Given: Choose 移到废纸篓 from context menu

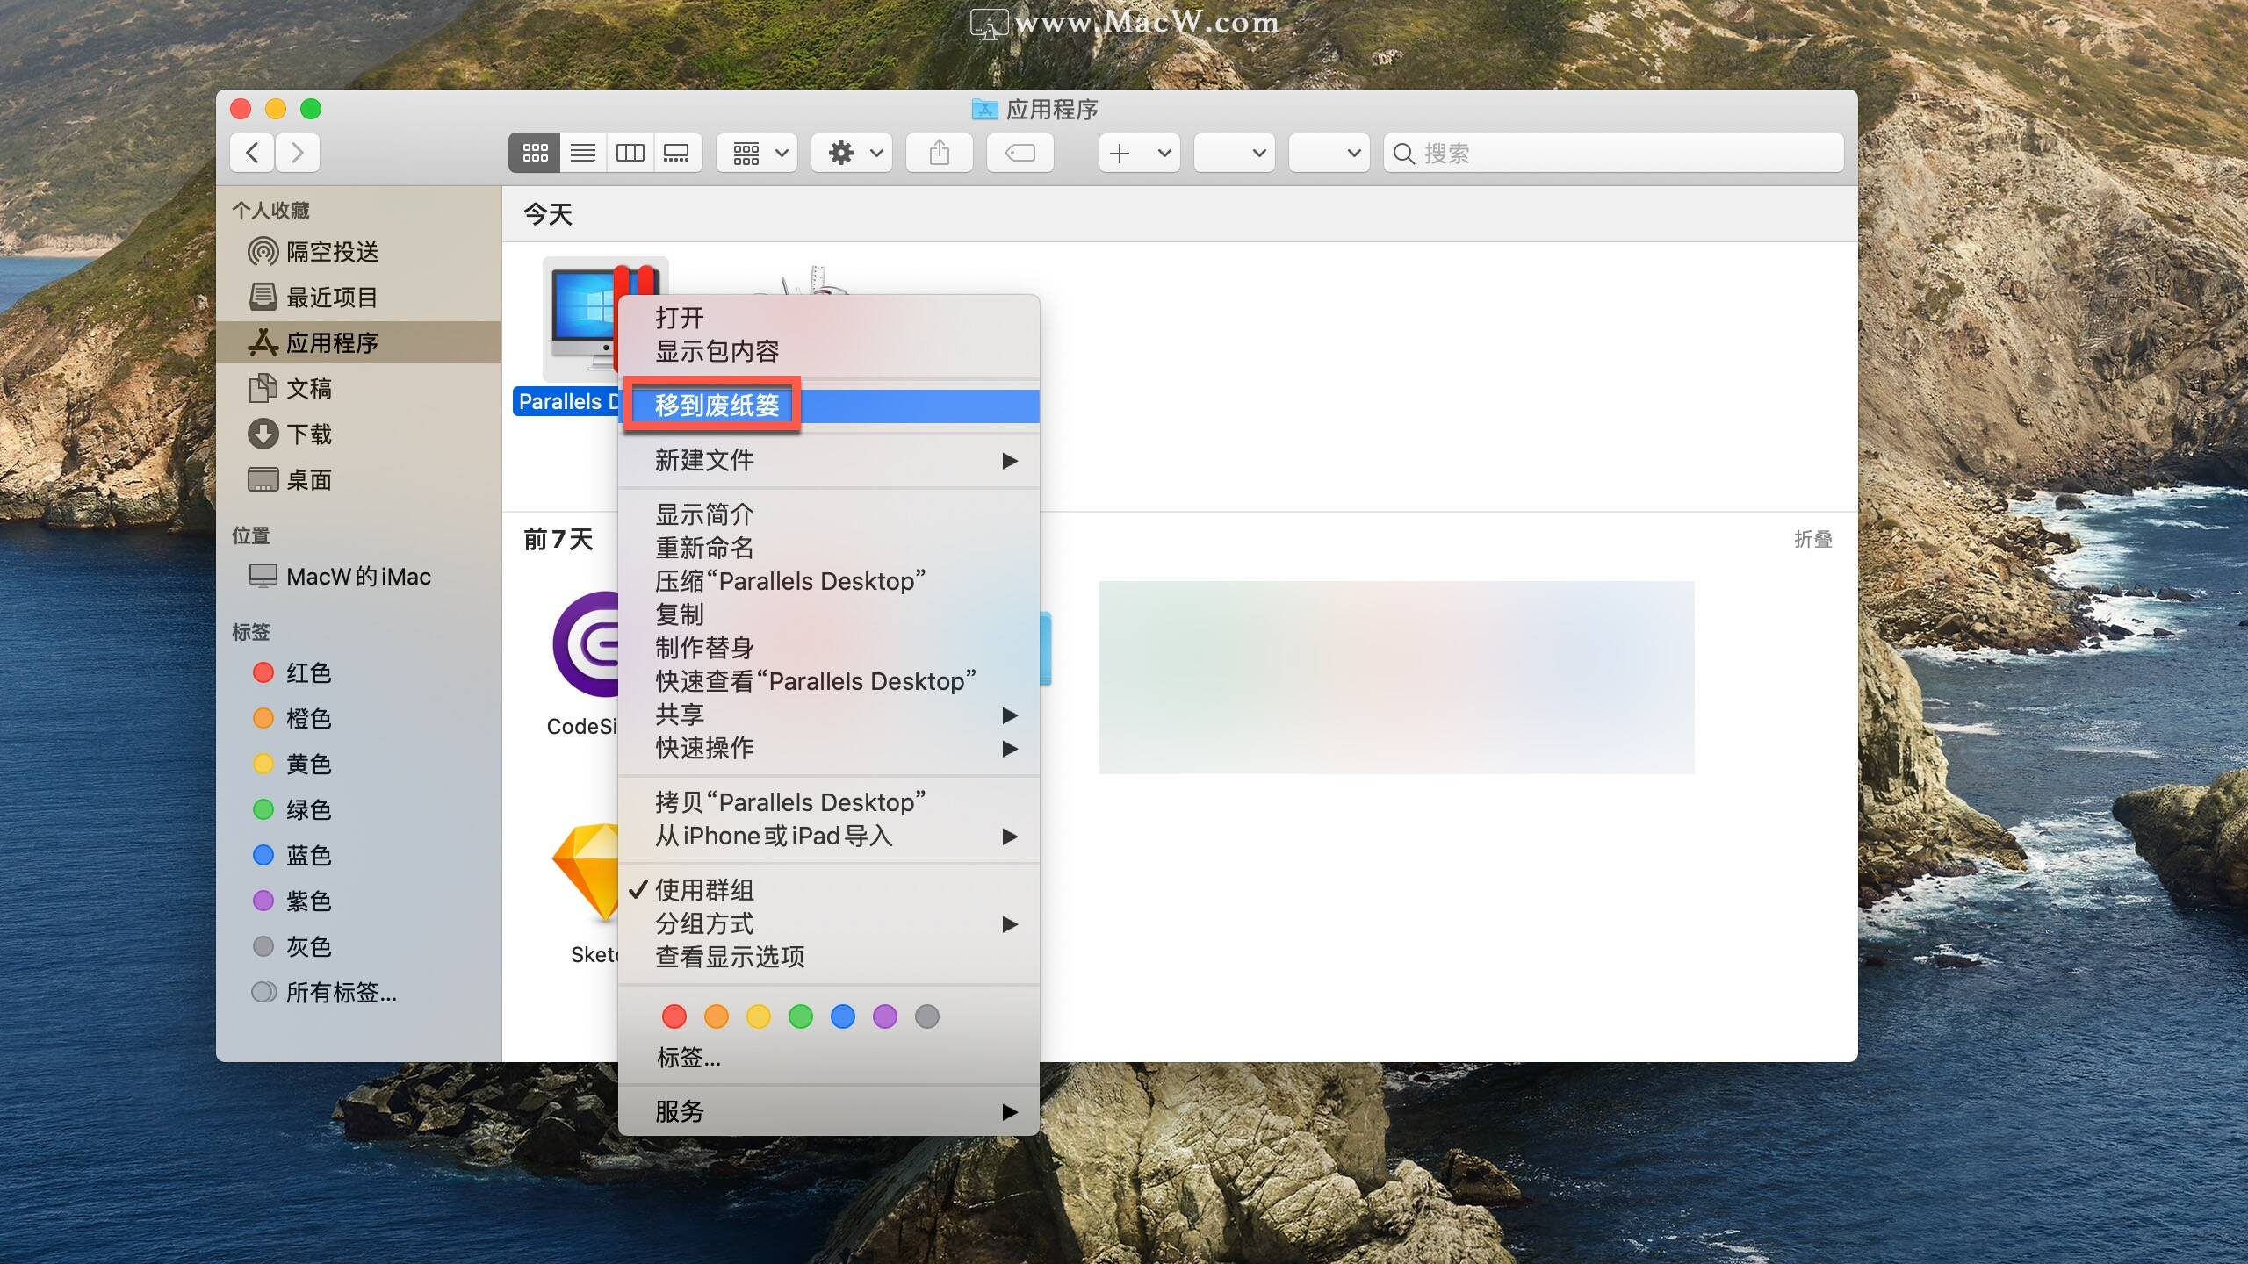Looking at the screenshot, I should point(717,406).
